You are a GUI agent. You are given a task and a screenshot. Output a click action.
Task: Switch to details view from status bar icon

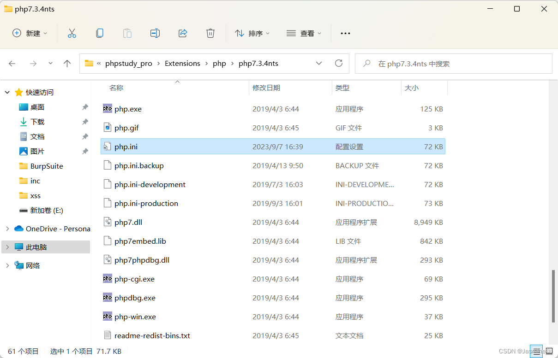coord(536,351)
